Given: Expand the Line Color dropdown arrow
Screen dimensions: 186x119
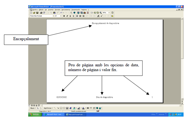Looking at the screenshot, I should pyautogui.click(x=81, y=108).
